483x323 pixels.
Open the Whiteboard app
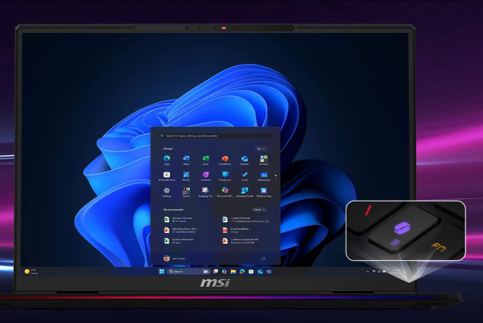pyautogui.click(x=264, y=176)
